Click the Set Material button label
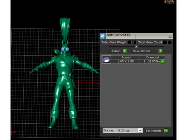 pyautogui.click(x=154, y=131)
